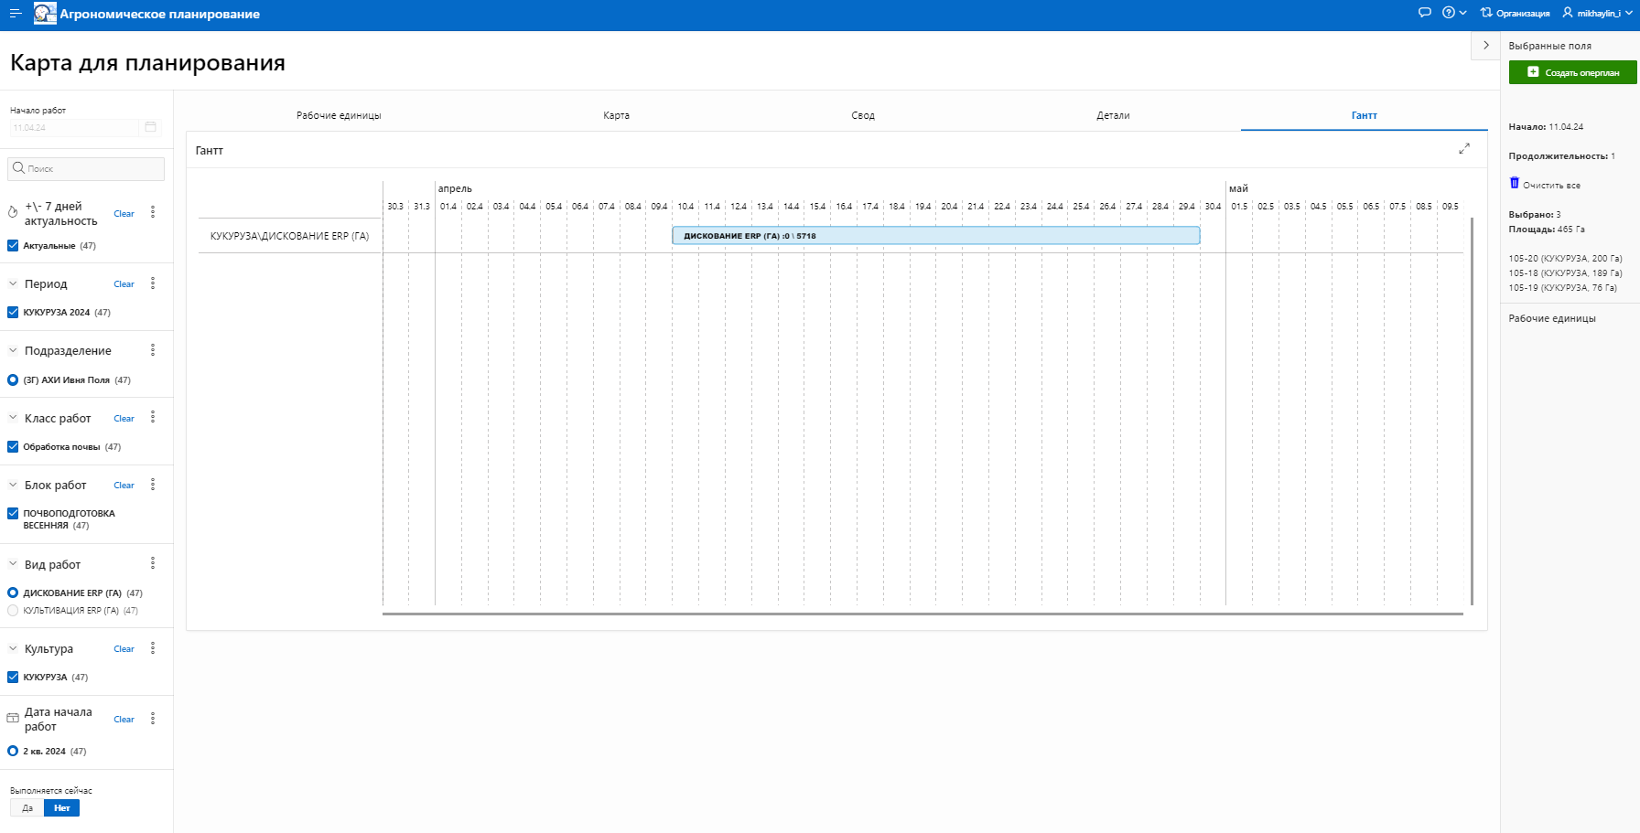Toggle the Обработка почвы checkbox
Screen dimensions: 1640x833
(13, 447)
